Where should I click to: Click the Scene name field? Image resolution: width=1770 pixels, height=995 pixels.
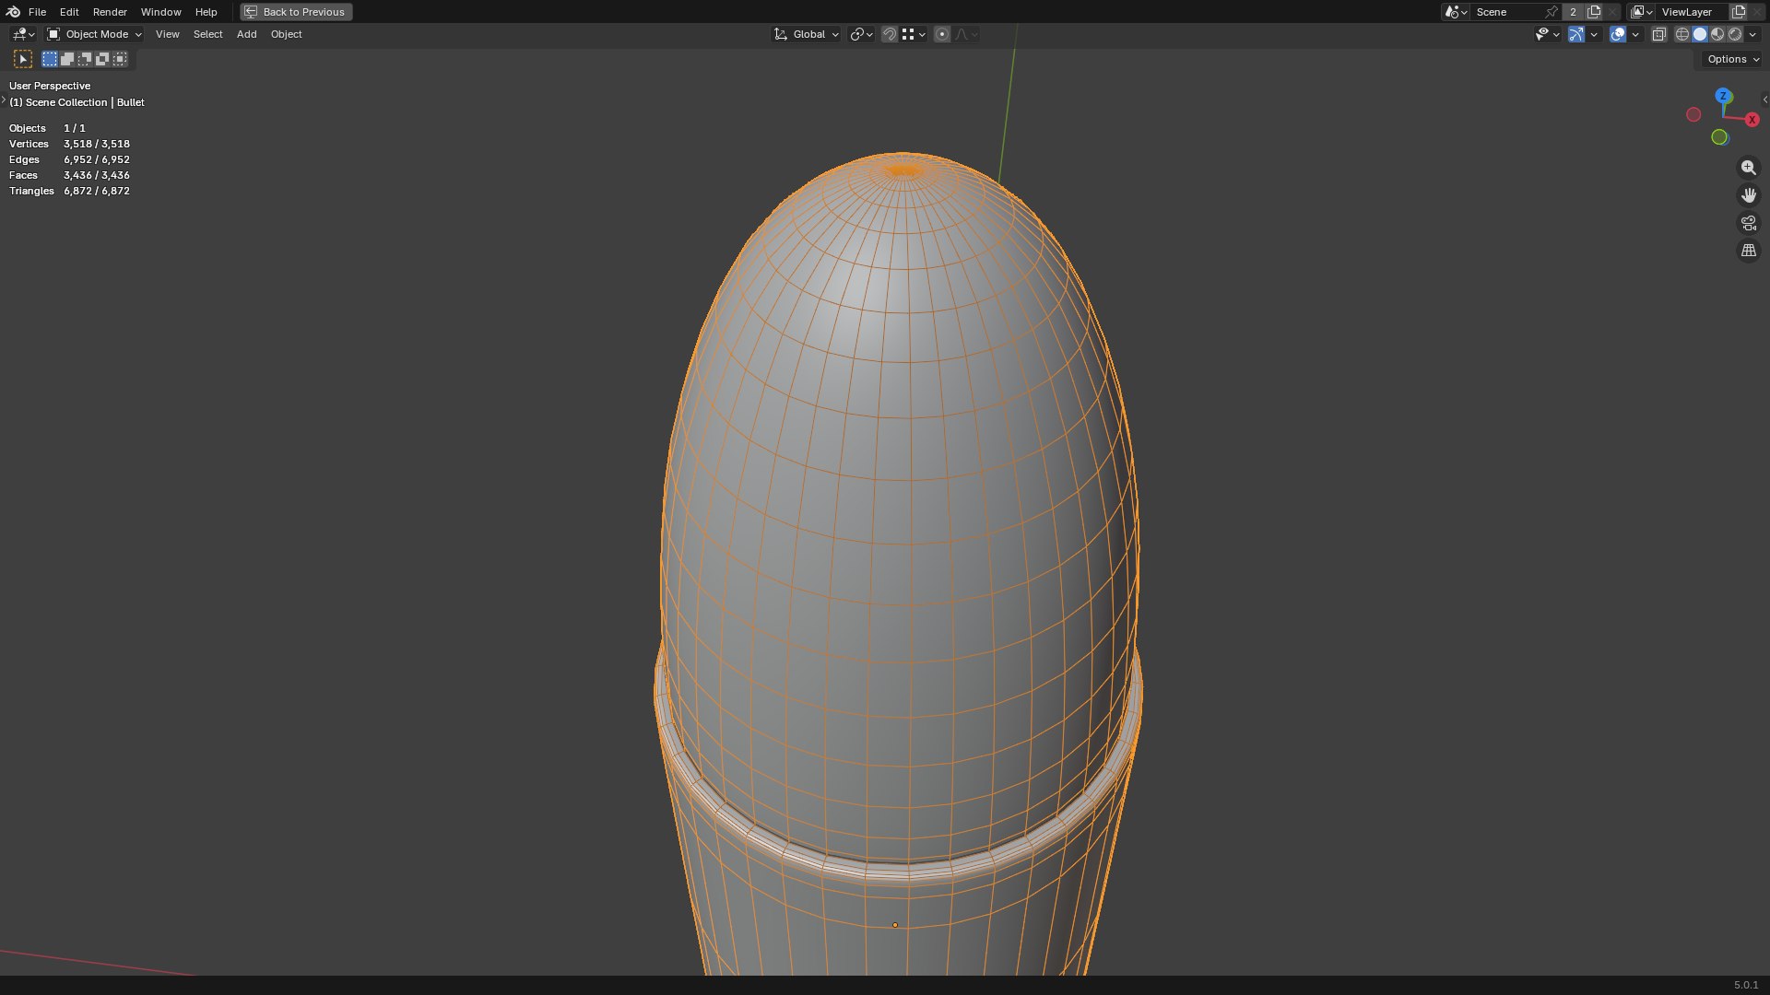[x=1508, y=12]
